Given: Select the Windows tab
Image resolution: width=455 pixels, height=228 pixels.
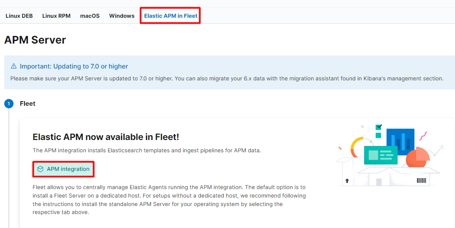Looking at the screenshot, I should coord(122,16).
